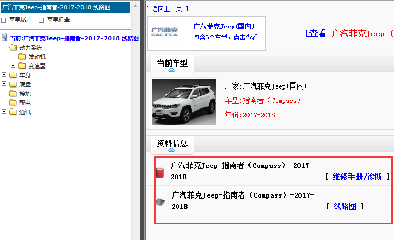Expand the 车身 tree node
Screen dimensions: 394x240
tap(4, 75)
